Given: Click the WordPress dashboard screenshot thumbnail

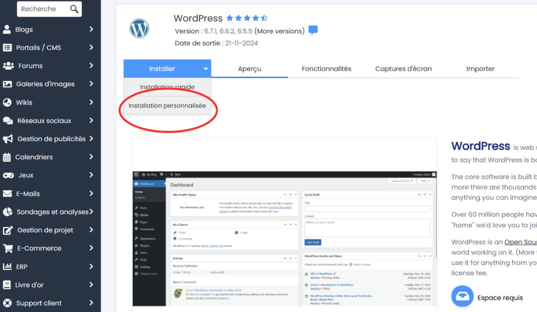Looking at the screenshot, I should click(285, 239).
